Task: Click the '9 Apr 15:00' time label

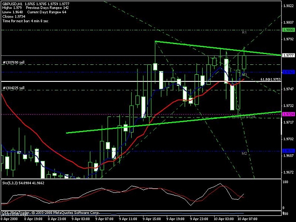Action: click(152, 219)
